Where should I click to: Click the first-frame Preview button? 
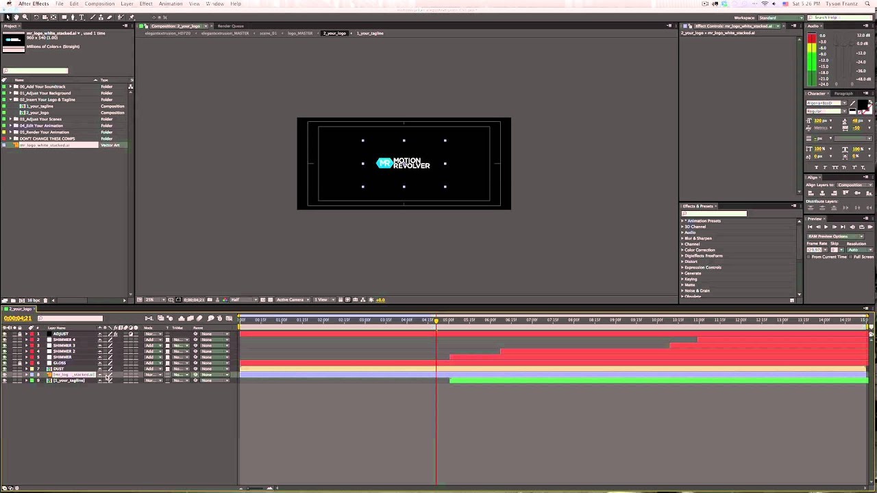[x=810, y=227]
